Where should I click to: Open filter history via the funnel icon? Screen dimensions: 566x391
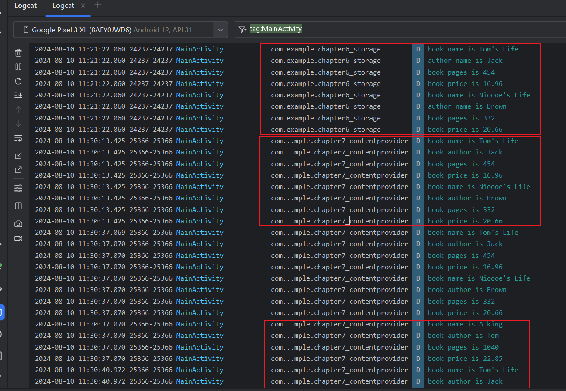click(x=242, y=30)
